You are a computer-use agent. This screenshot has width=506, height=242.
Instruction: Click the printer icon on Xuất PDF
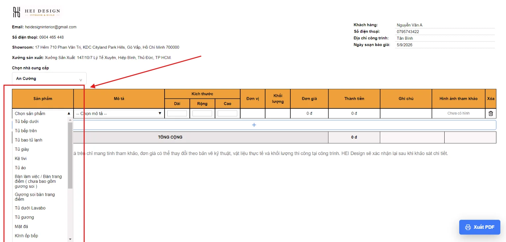click(468, 227)
